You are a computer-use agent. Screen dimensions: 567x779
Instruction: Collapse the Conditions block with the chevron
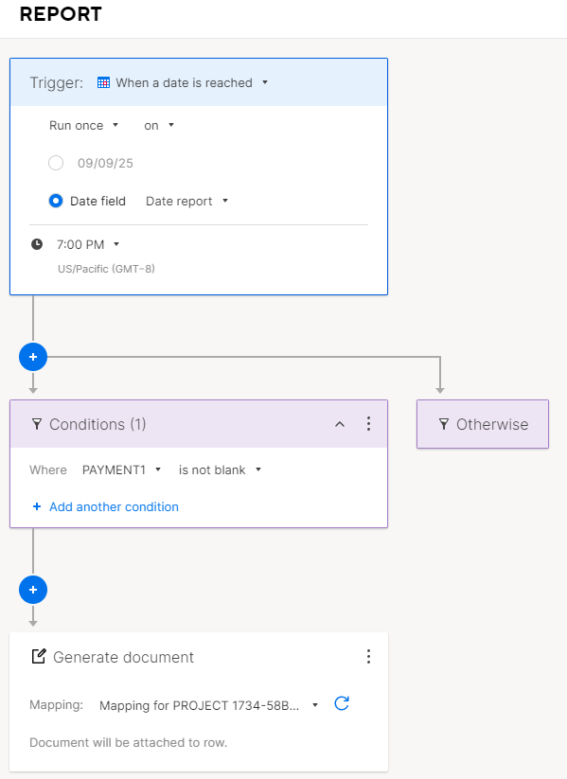pyautogui.click(x=340, y=424)
